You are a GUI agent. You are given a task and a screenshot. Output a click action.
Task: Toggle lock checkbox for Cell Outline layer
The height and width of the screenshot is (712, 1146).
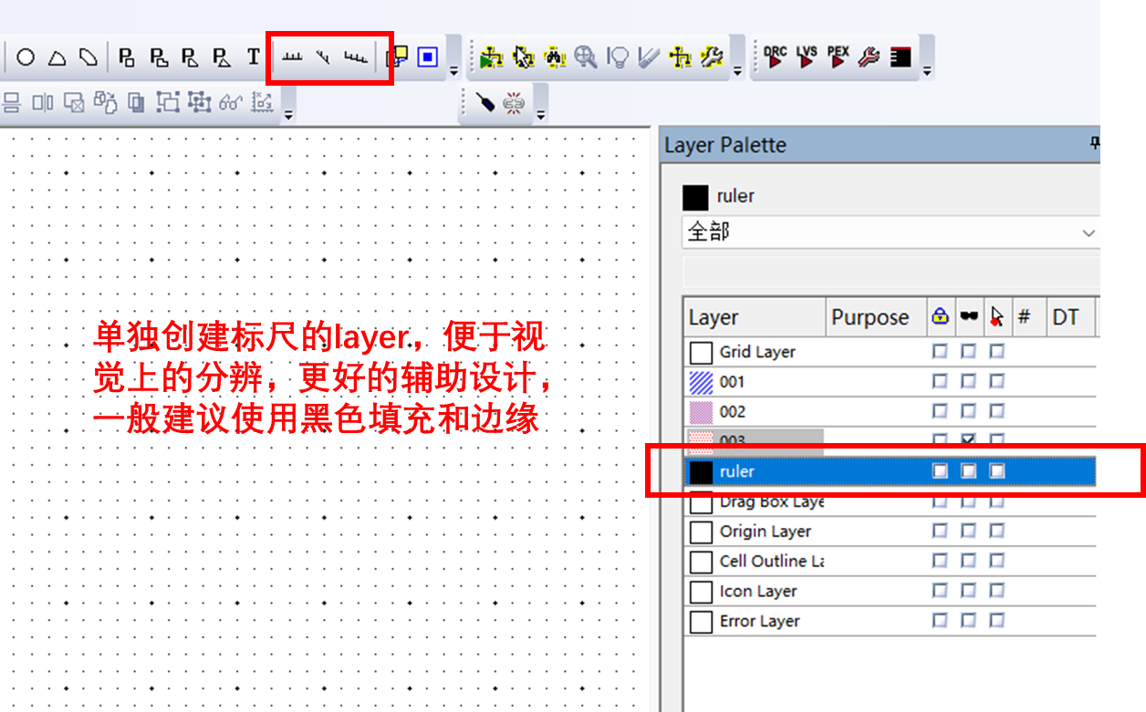[x=940, y=561]
